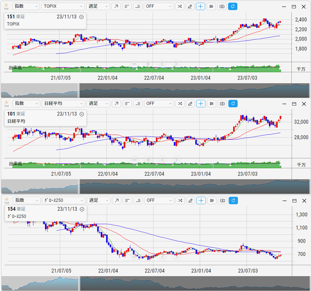Screen dimensions: 311x291
Task: Click the left-aligned lines button in TOPIX toolbar
Action: pos(127,7)
